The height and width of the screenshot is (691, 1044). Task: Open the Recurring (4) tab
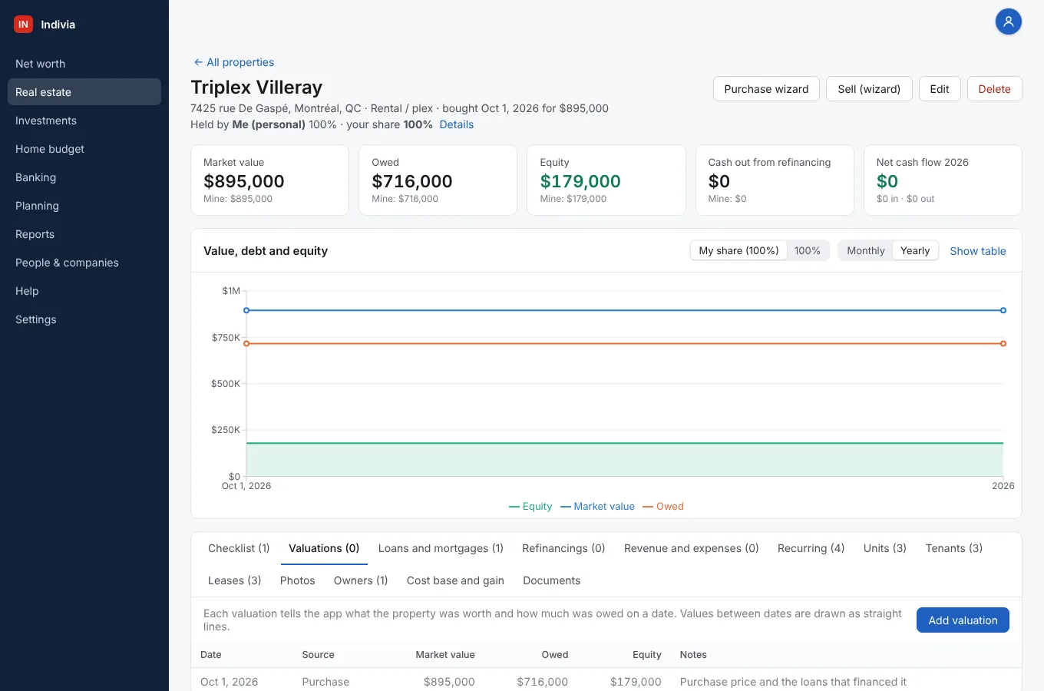click(x=811, y=548)
